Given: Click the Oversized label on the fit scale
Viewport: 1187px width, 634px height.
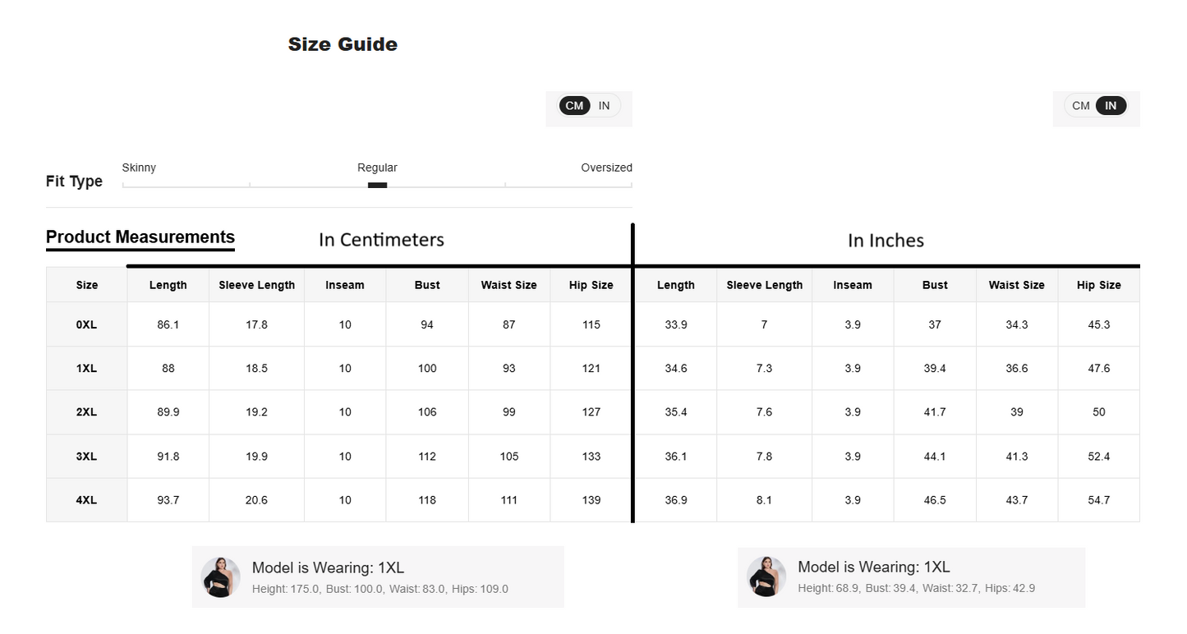Looking at the screenshot, I should (606, 168).
